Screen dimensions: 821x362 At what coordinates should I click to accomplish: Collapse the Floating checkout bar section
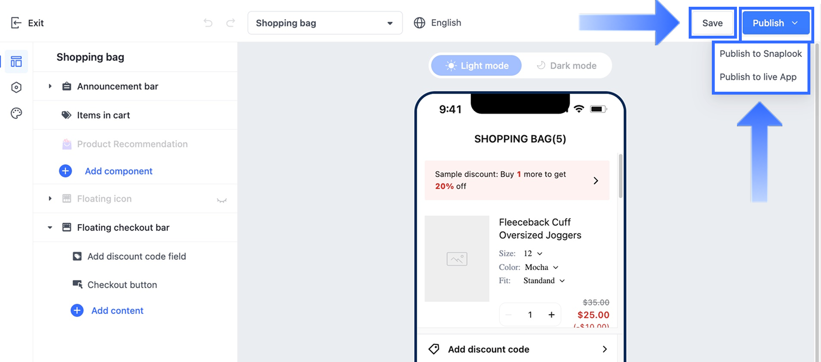50,227
